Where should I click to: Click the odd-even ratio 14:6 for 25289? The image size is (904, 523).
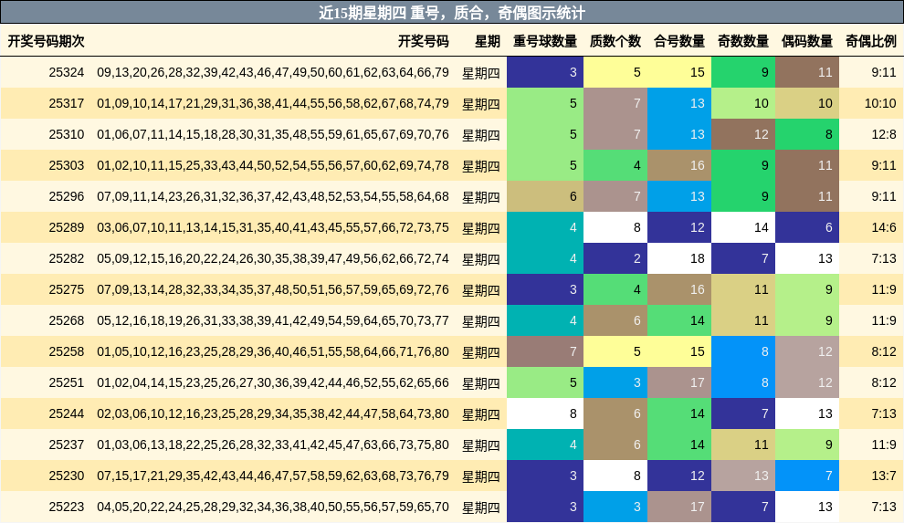(x=884, y=227)
